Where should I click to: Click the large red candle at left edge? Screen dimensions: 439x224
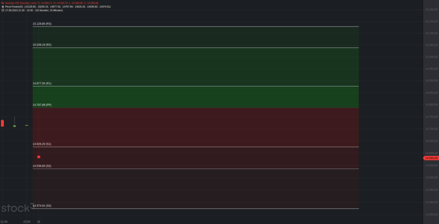click(x=2, y=123)
